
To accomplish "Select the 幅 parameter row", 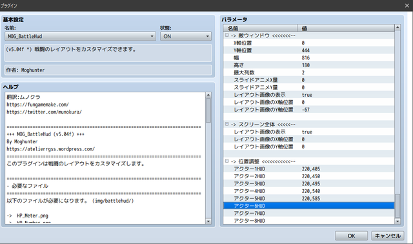I will [x=308, y=57].
